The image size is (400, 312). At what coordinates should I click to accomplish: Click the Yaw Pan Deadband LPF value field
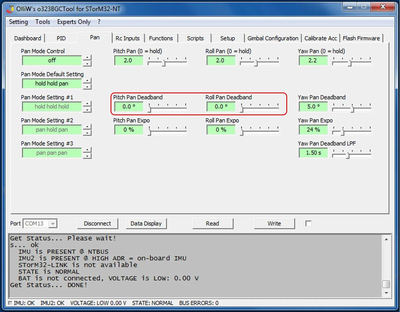click(313, 153)
